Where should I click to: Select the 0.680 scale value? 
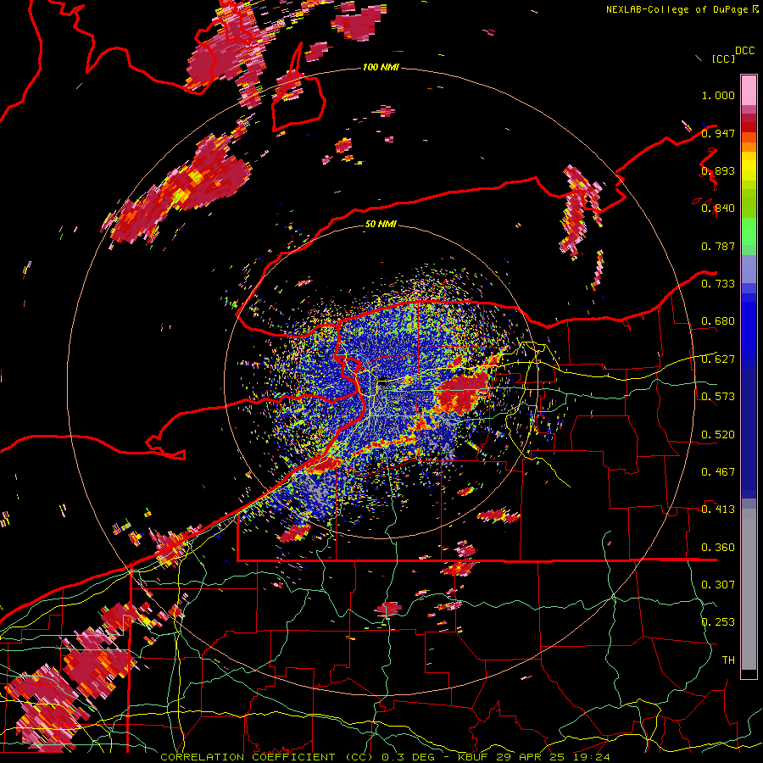pyautogui.click(x=718, y=321)
